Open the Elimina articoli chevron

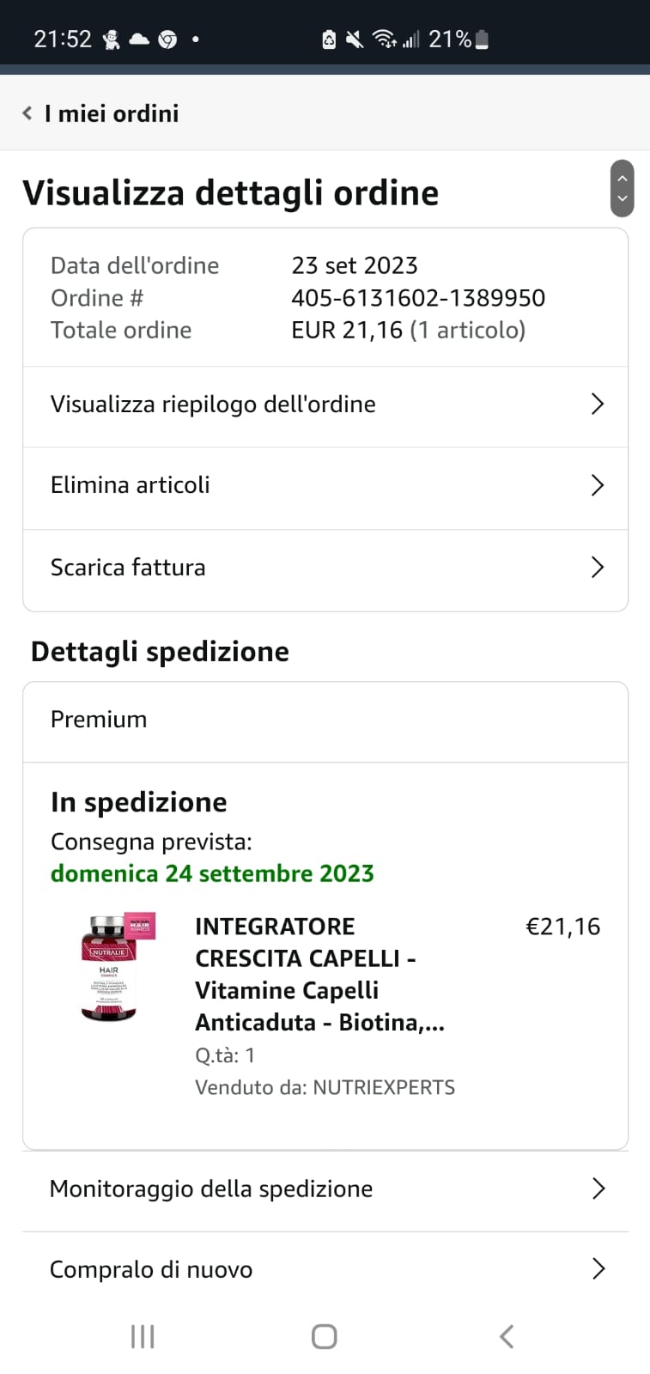[598, 485]
